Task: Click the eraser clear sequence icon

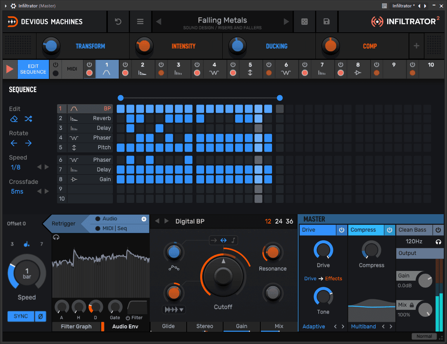Action: (14, 119)
